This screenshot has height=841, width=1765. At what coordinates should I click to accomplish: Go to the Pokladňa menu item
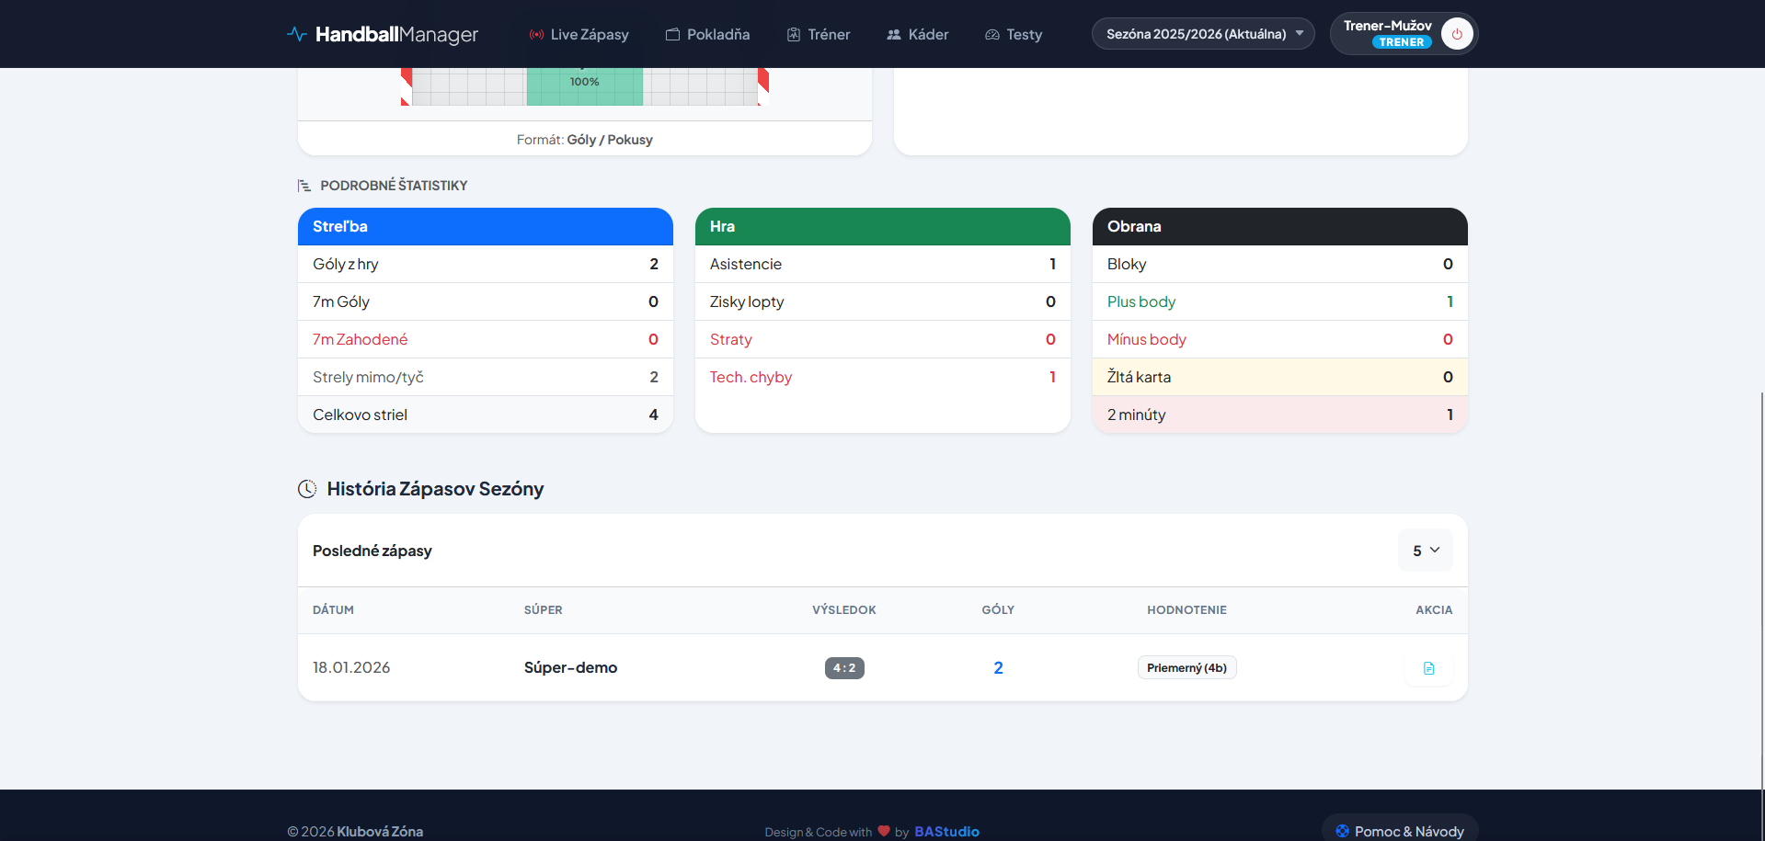(707, 35)
